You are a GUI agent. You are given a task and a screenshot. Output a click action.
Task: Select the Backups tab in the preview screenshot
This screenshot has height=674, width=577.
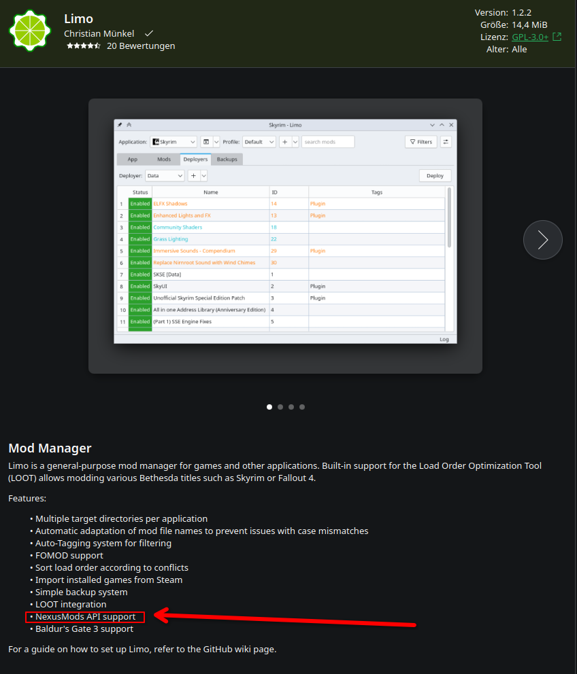227,159
